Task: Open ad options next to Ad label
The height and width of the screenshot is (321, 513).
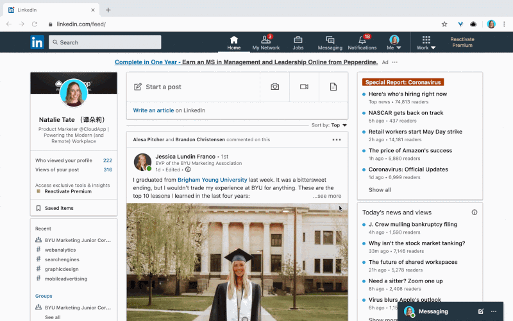Action: click(x=395, y=62)
